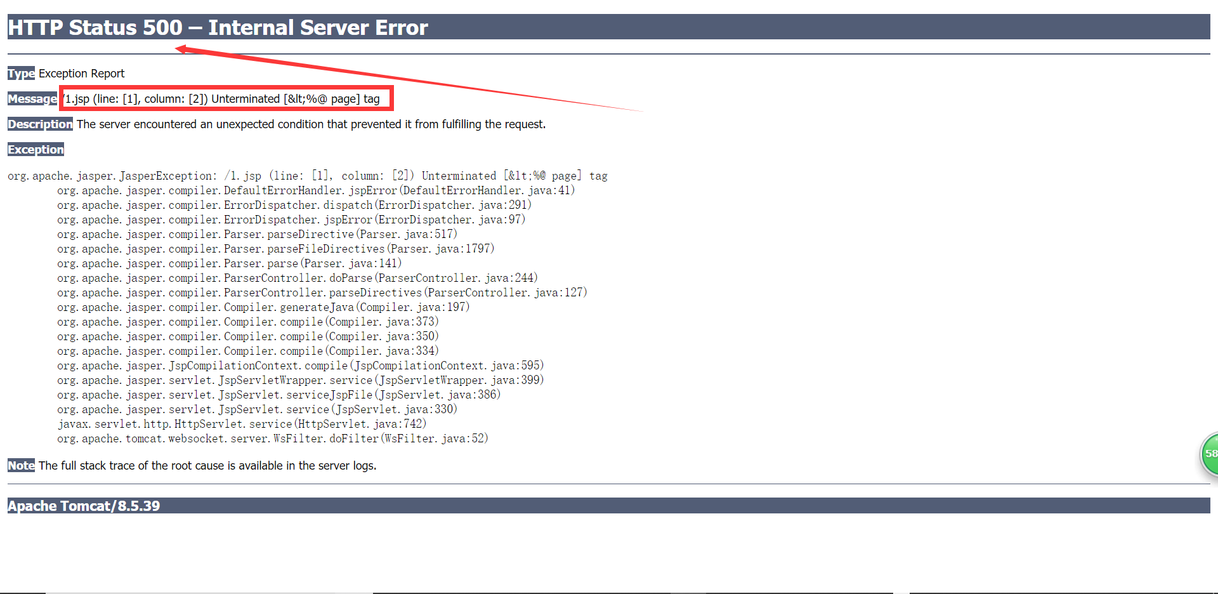Select the Compiler.generateJava stack trace line
This screenshot has height=594, width=1218.
pos(263,307)
